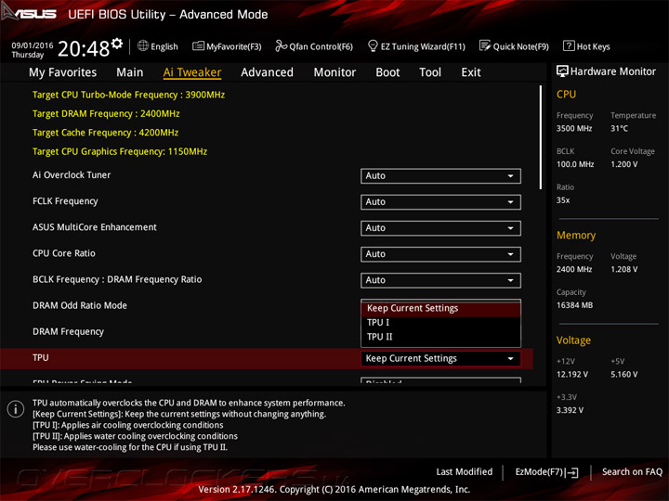Click Target CPU Graphics Frequency: 1150MHz
669x501 pixels.
(120, 151)
